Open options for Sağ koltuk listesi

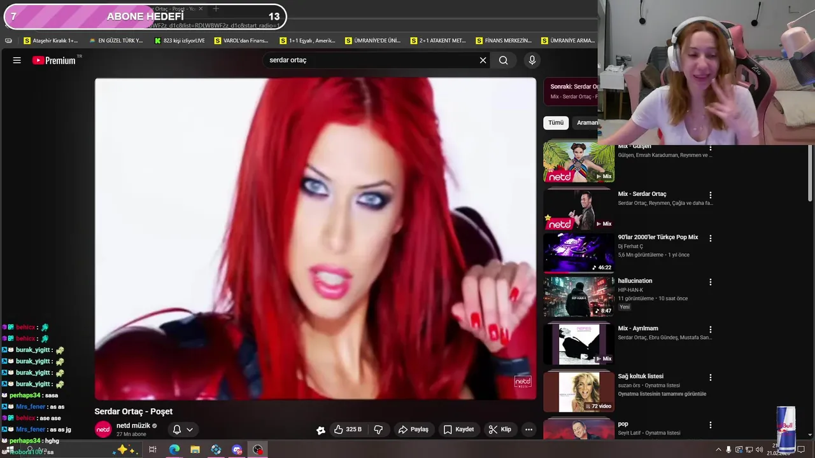tap(711, 377)
